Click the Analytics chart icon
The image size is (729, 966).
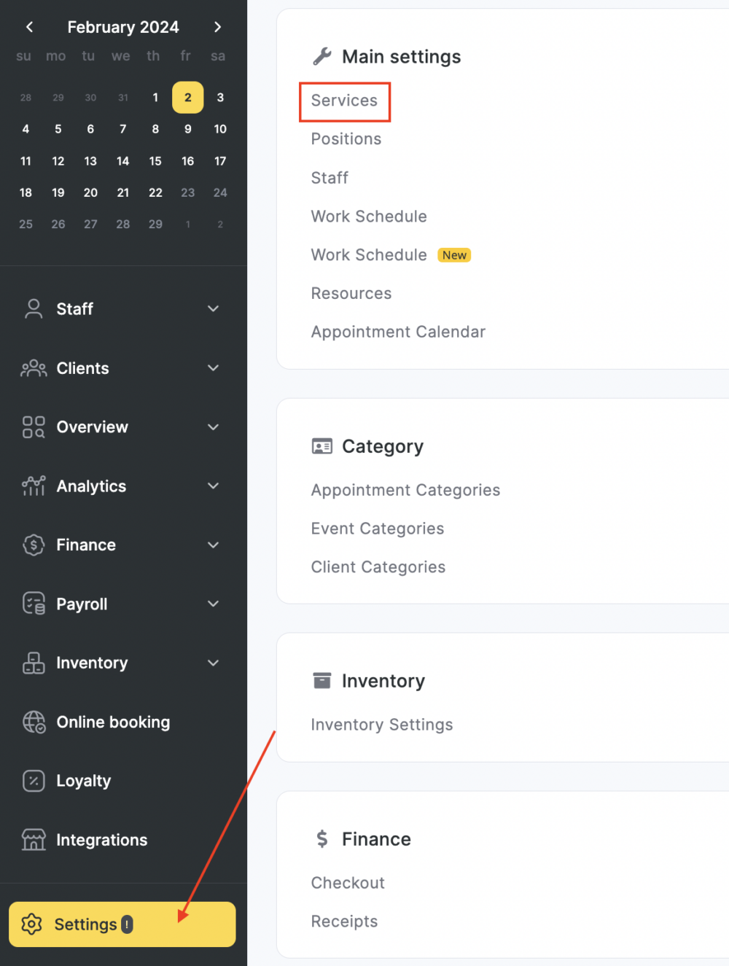click(34, 486)
